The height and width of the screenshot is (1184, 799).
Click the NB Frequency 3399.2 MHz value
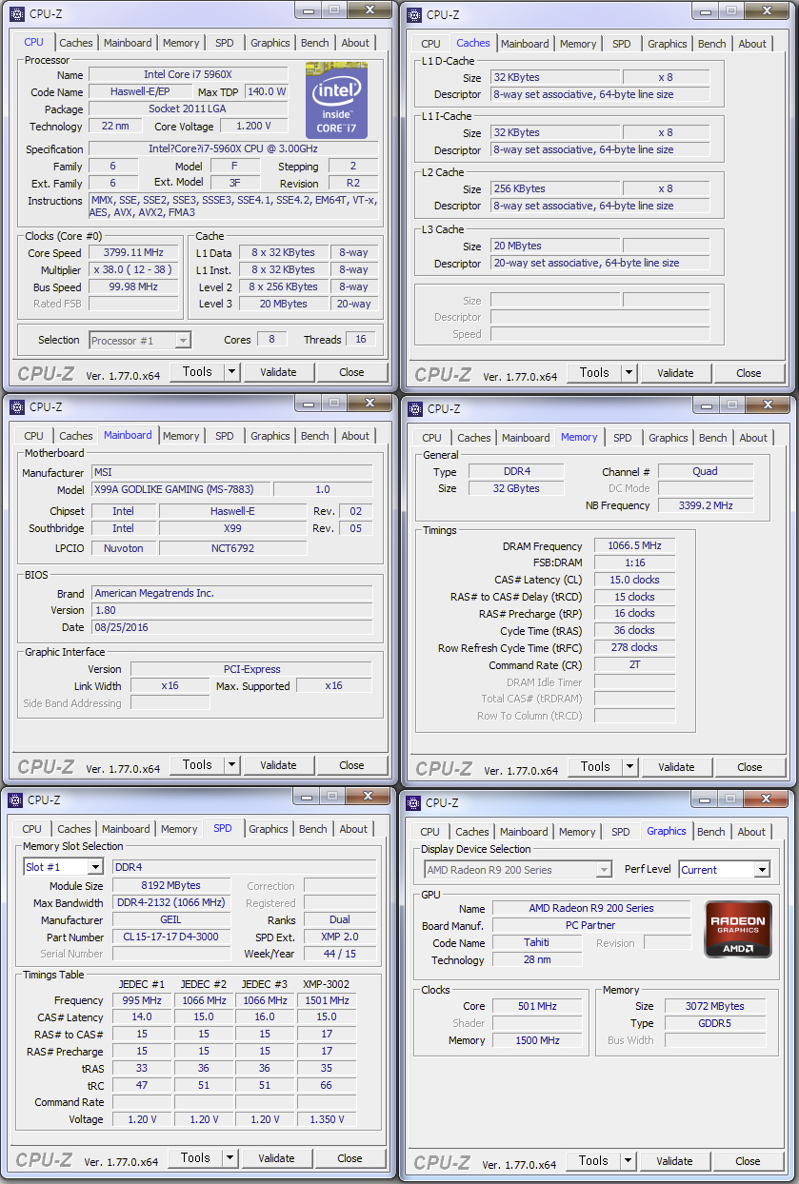tap(706, 505)
